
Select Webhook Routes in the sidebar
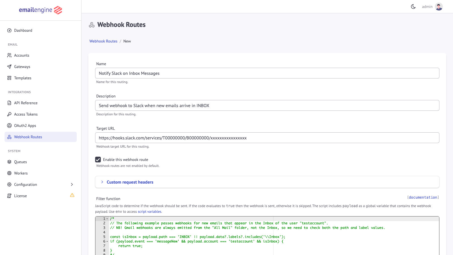tap(40, 137)
